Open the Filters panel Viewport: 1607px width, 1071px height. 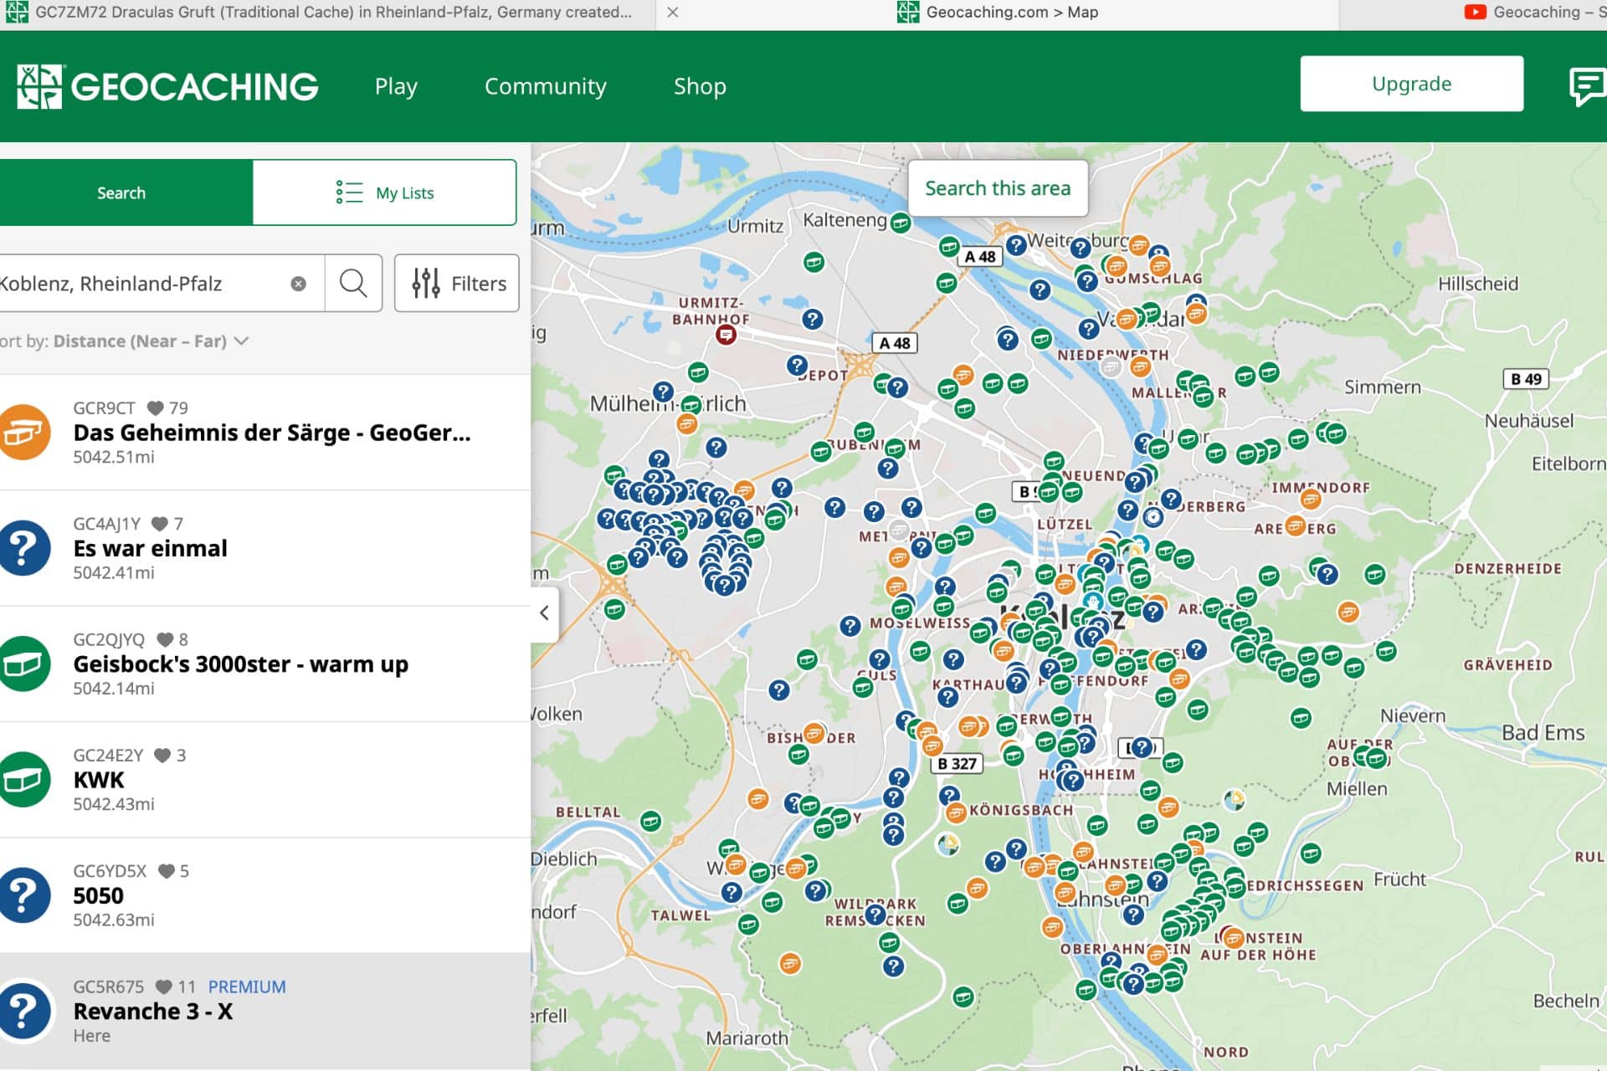457,284
